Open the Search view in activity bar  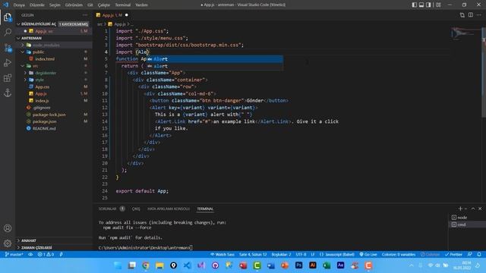8,32
